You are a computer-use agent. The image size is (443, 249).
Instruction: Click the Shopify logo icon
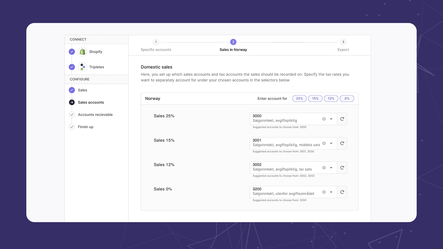tap(83, 52)
